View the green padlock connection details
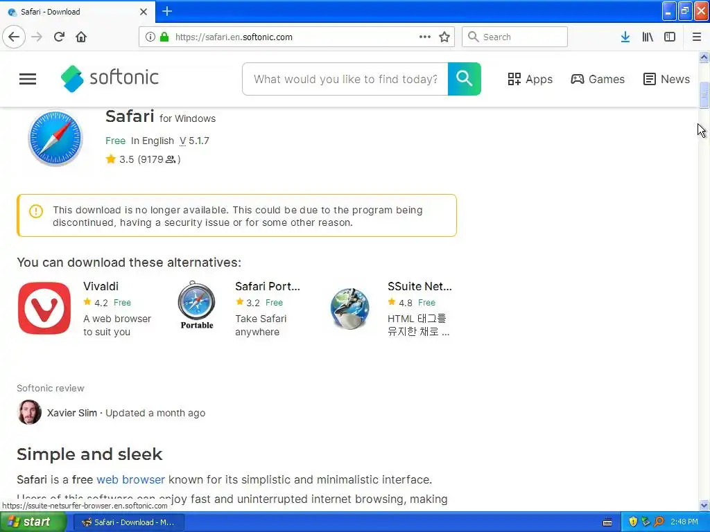This screenshot has height=532, width=710. click(164, 37)
